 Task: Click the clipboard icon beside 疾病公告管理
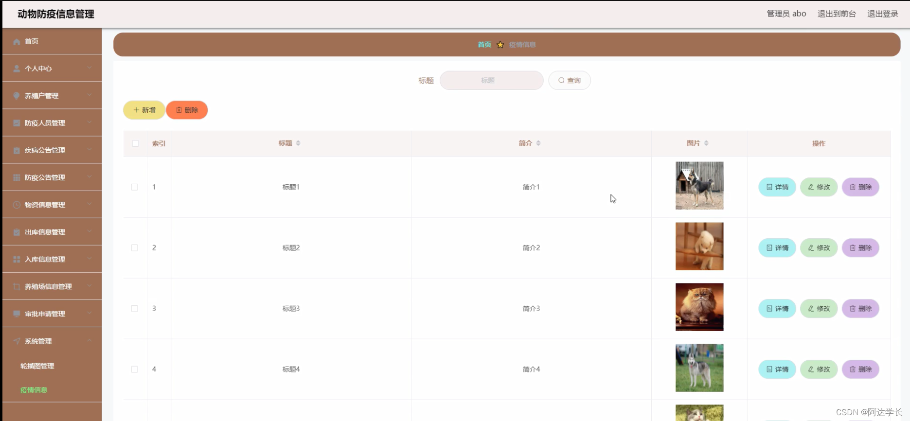coord(17,150)
